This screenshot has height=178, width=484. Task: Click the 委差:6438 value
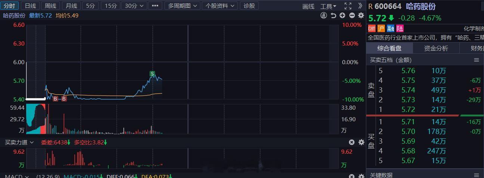coord(56,142)
